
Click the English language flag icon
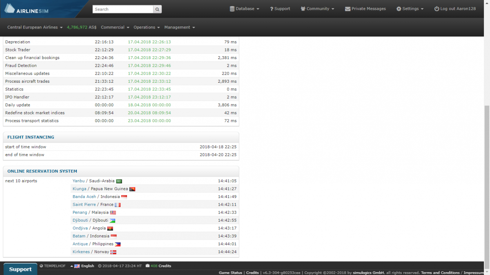click(x=77, y=266)
